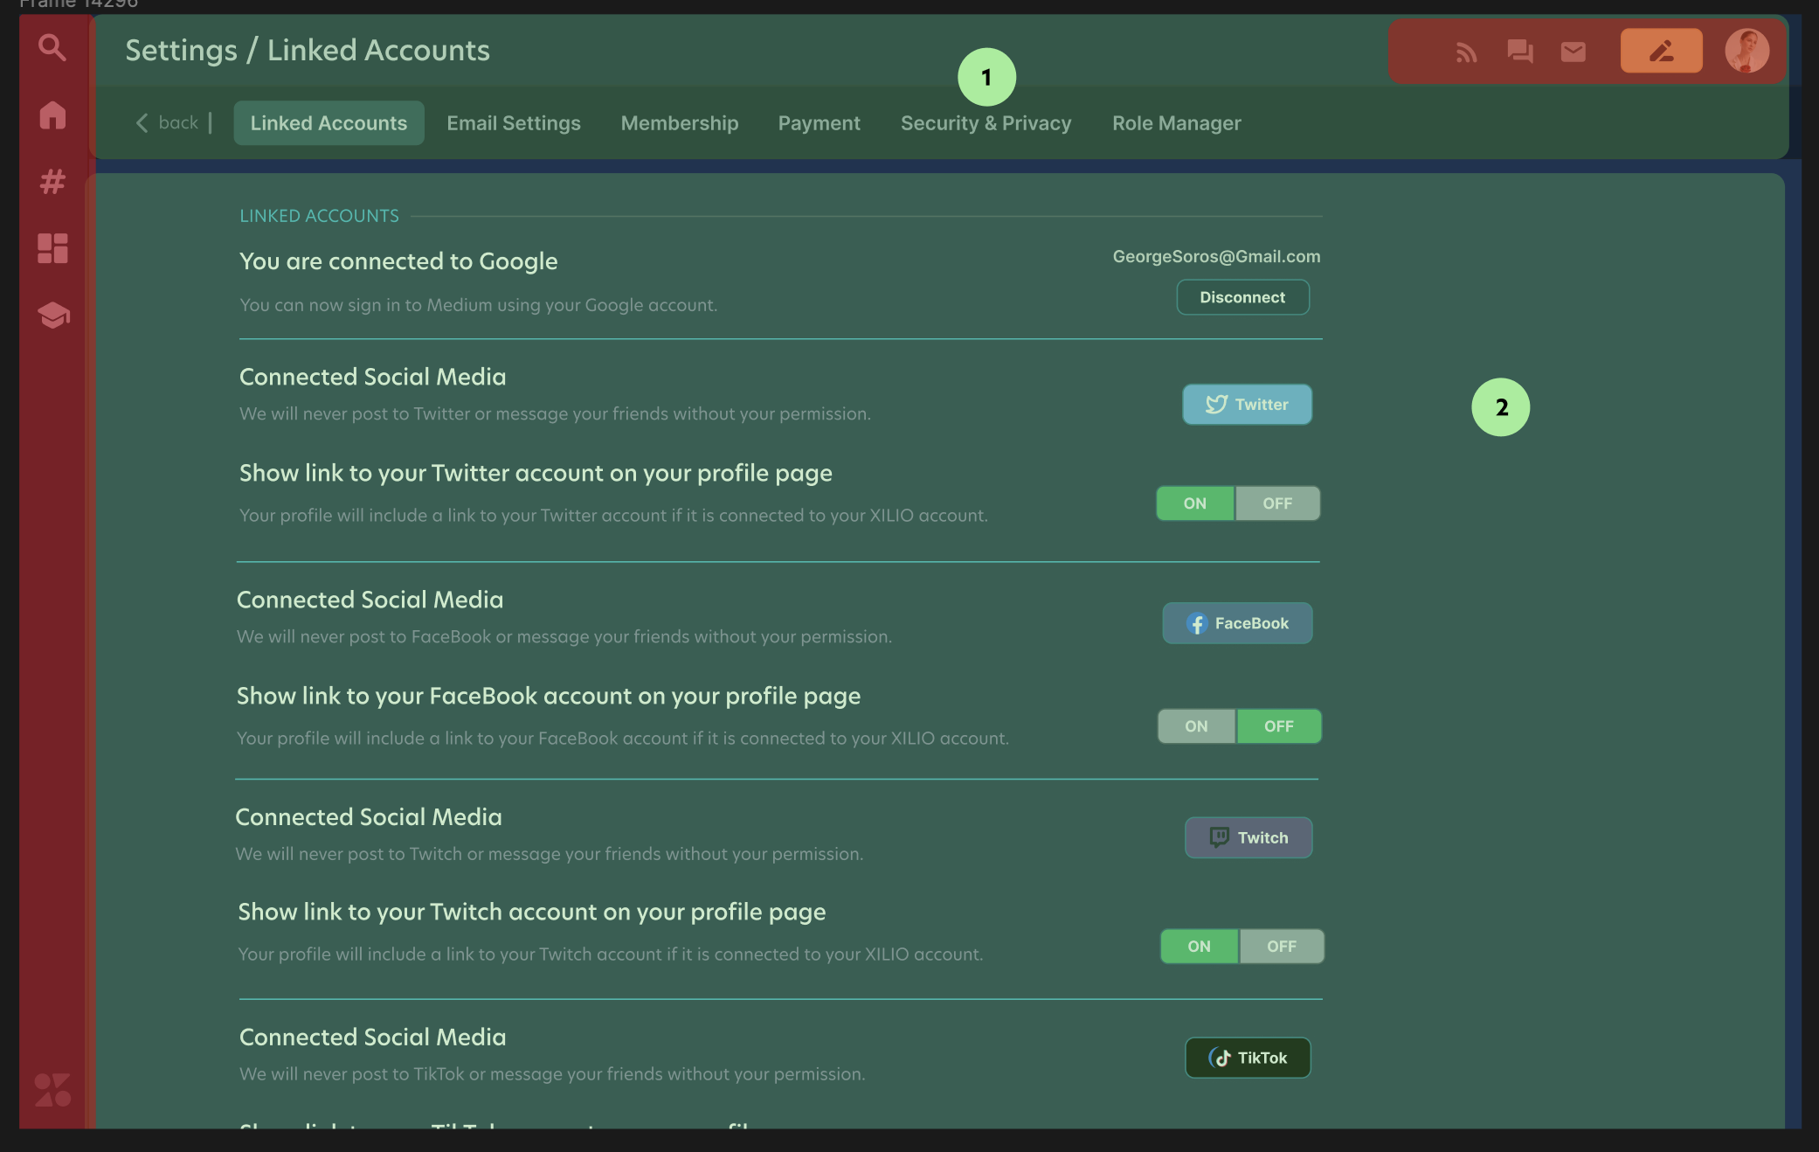Open the dashboard grid icon in the sidebar
The height and width of the screenshot is (1152, 1819).
tap(52, 248)
